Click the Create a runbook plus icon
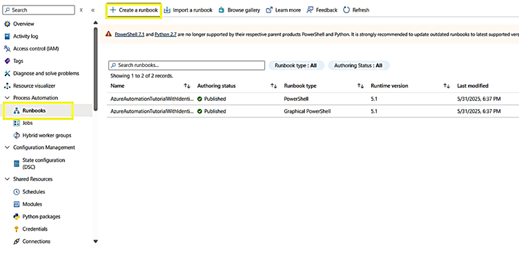Image resolution: width=519 pixels, height=263 pixels. point(113,10)
